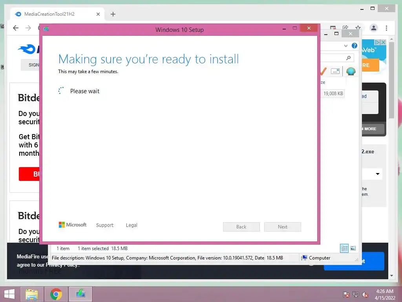Open File Explorer help icon
The image size is (402, 302).
pos(354,46)
